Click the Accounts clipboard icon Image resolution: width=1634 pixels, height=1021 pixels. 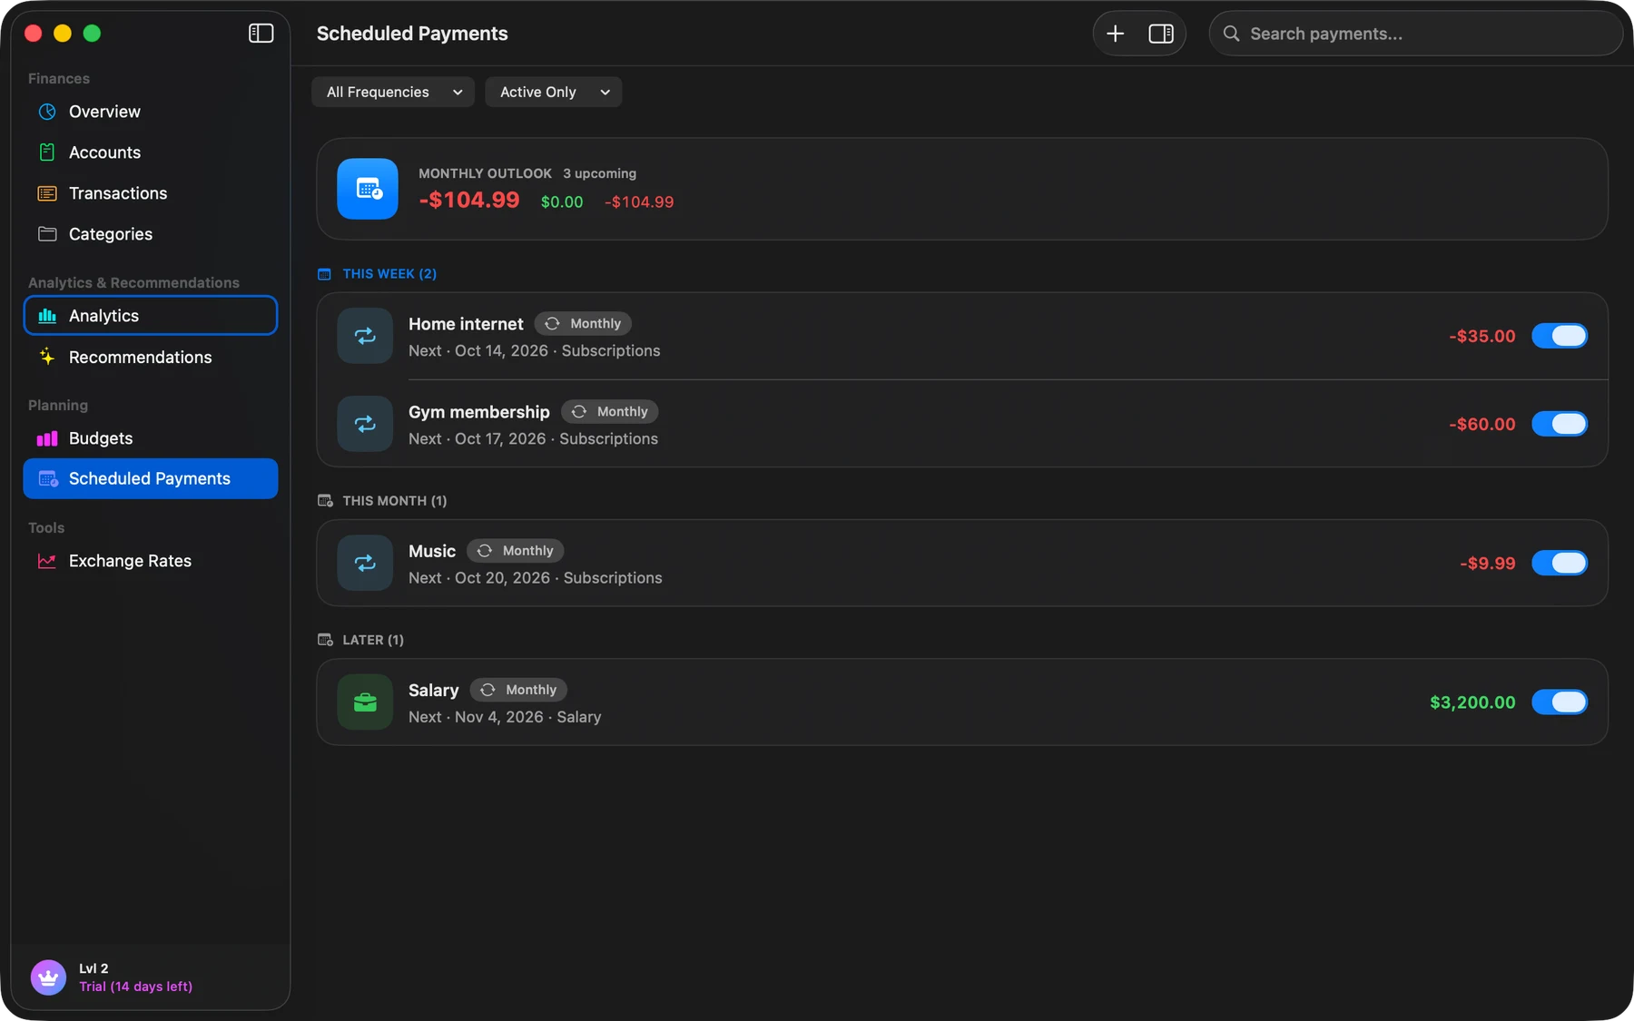47,152
